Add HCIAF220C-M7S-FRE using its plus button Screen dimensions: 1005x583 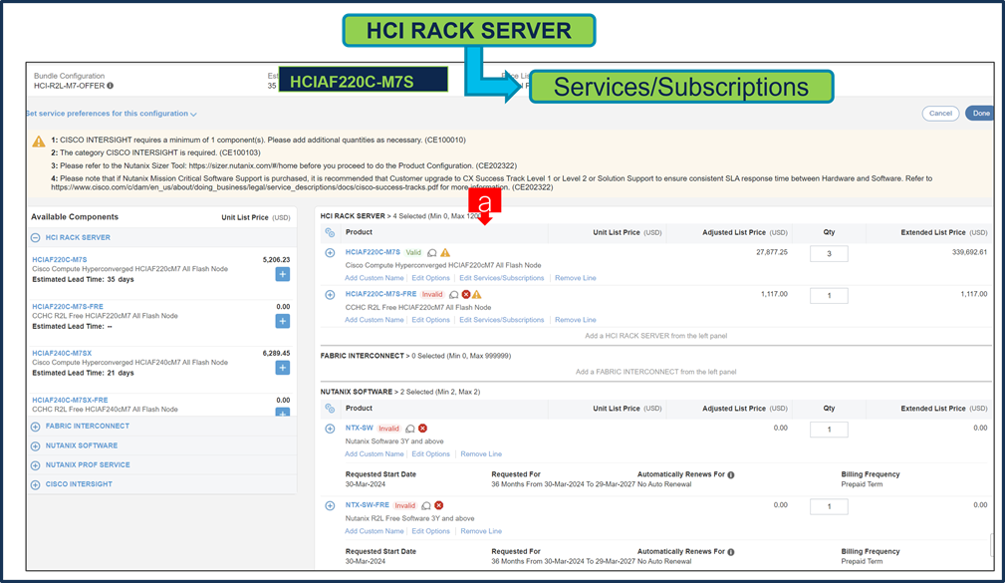tap(282, 321)
